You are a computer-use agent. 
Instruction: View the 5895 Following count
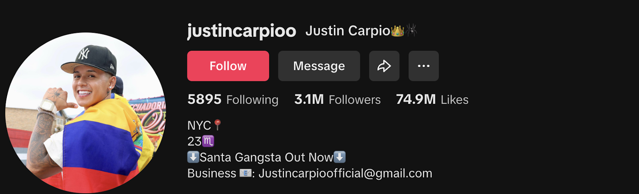[204, 99]
